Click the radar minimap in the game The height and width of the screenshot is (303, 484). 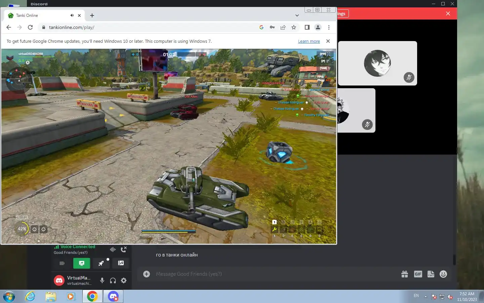point(18,80)
